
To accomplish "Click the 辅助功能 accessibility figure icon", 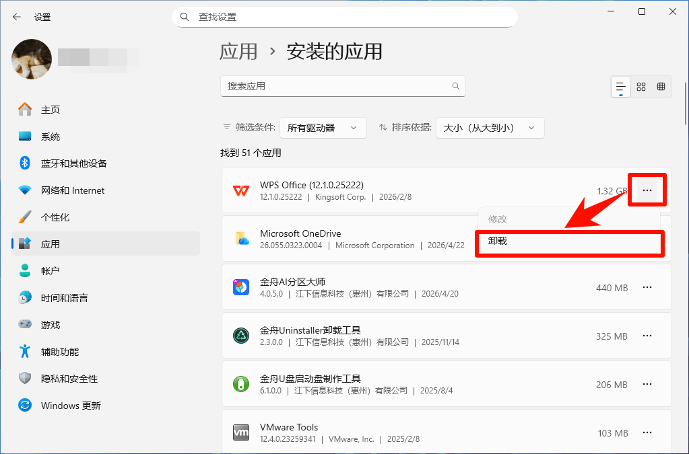I will click(x=25, y=351).
